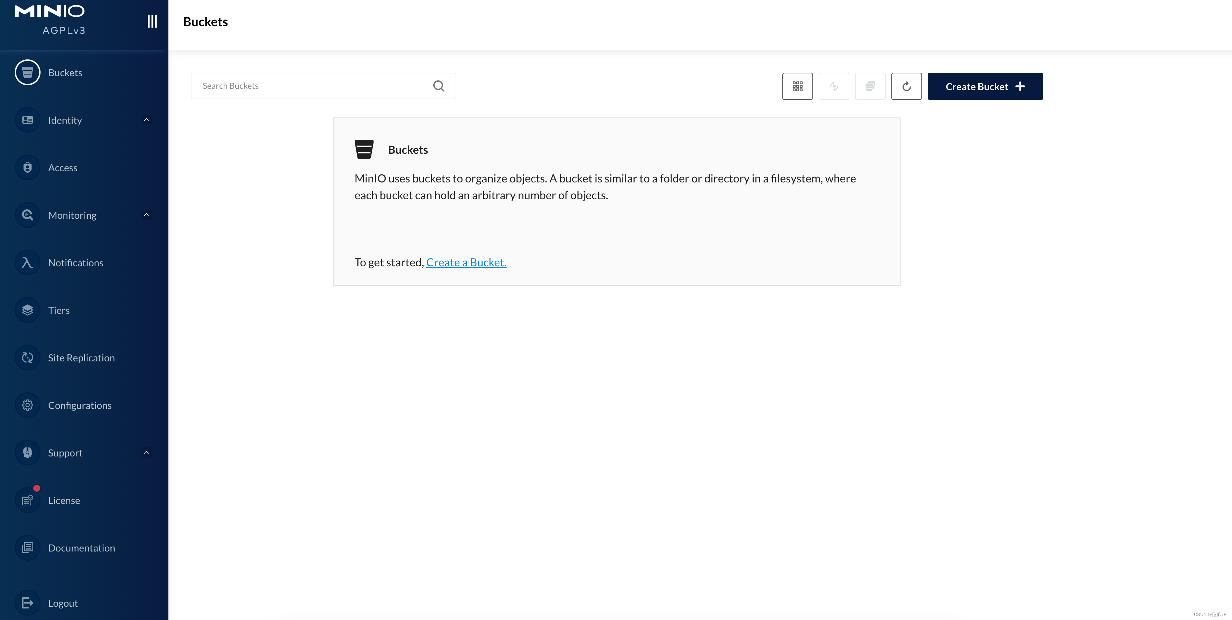Screen dimensions: 1232x620
Task: Click the Create Bucket button
Action: (985, 86)
